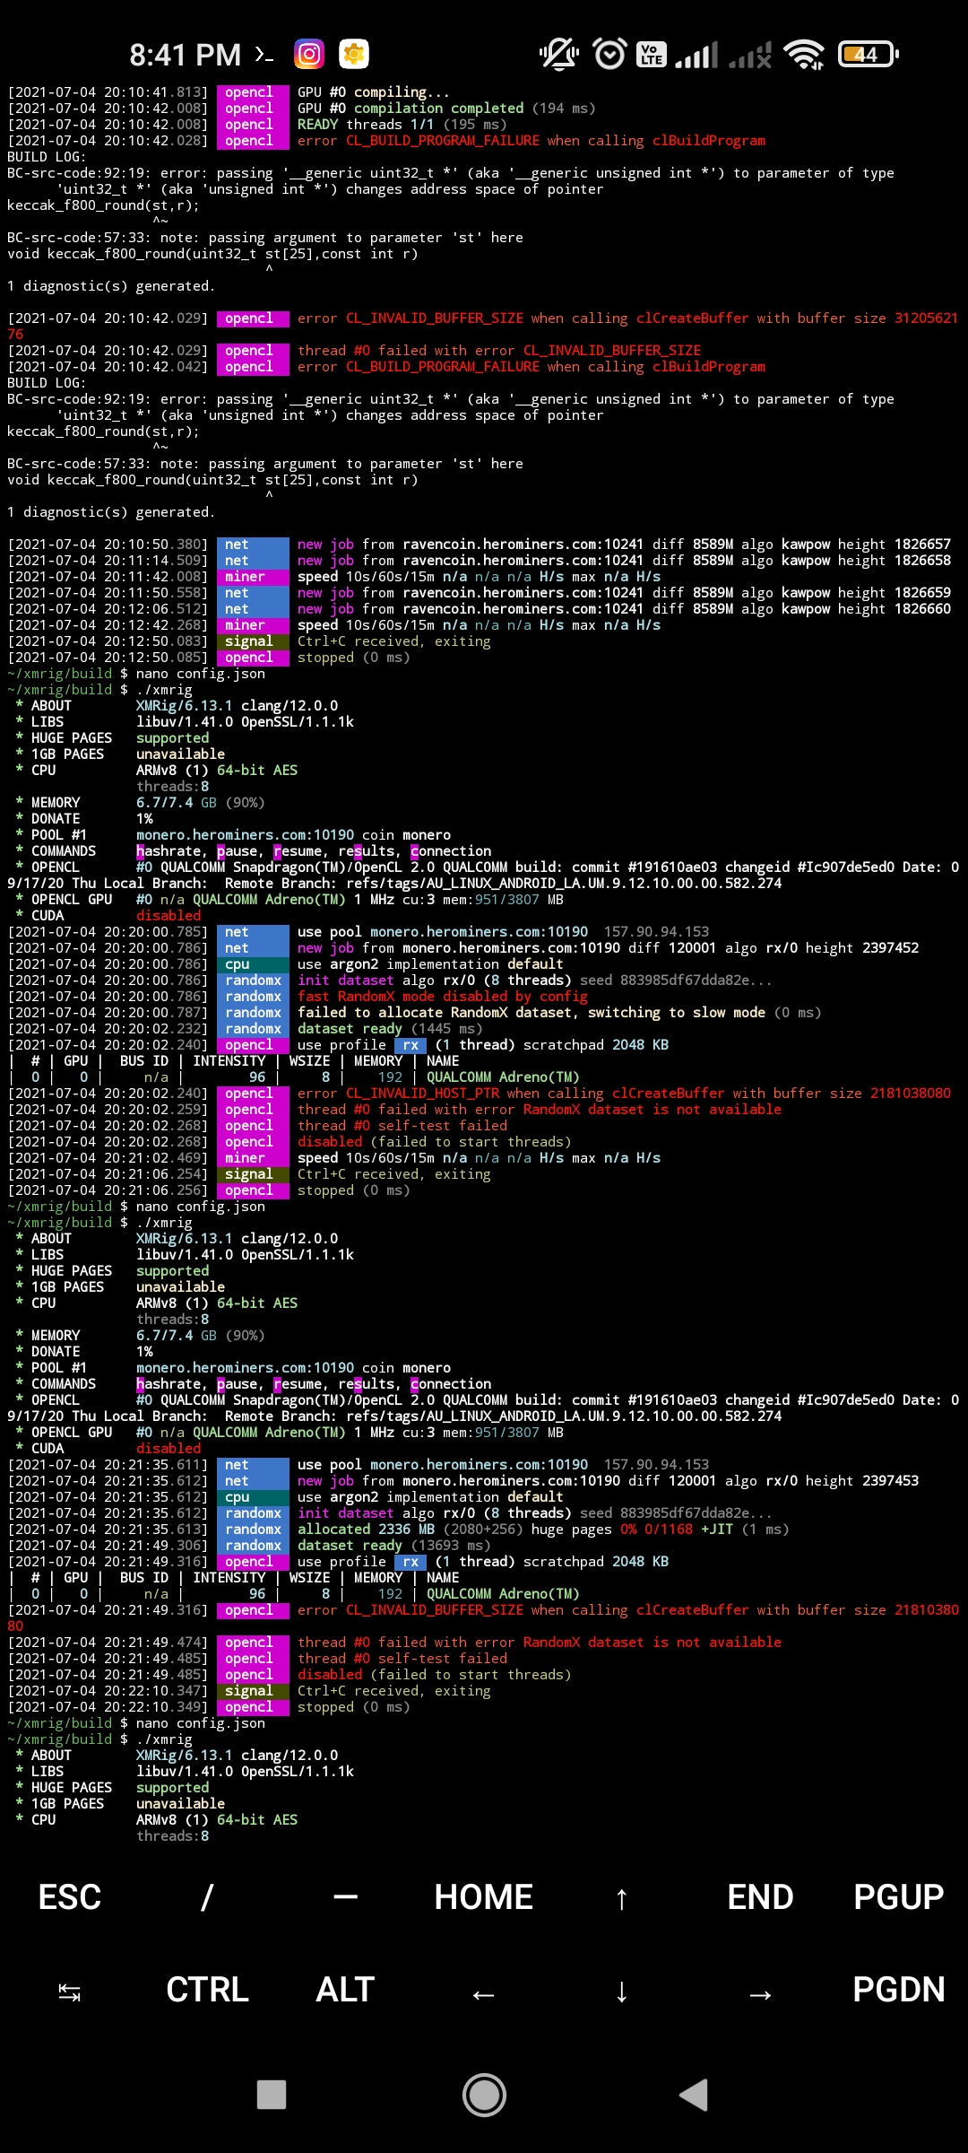Tap 'thread #0 failed with error CL_INVALID_BUFFER_SIZE'

(354, 351)
